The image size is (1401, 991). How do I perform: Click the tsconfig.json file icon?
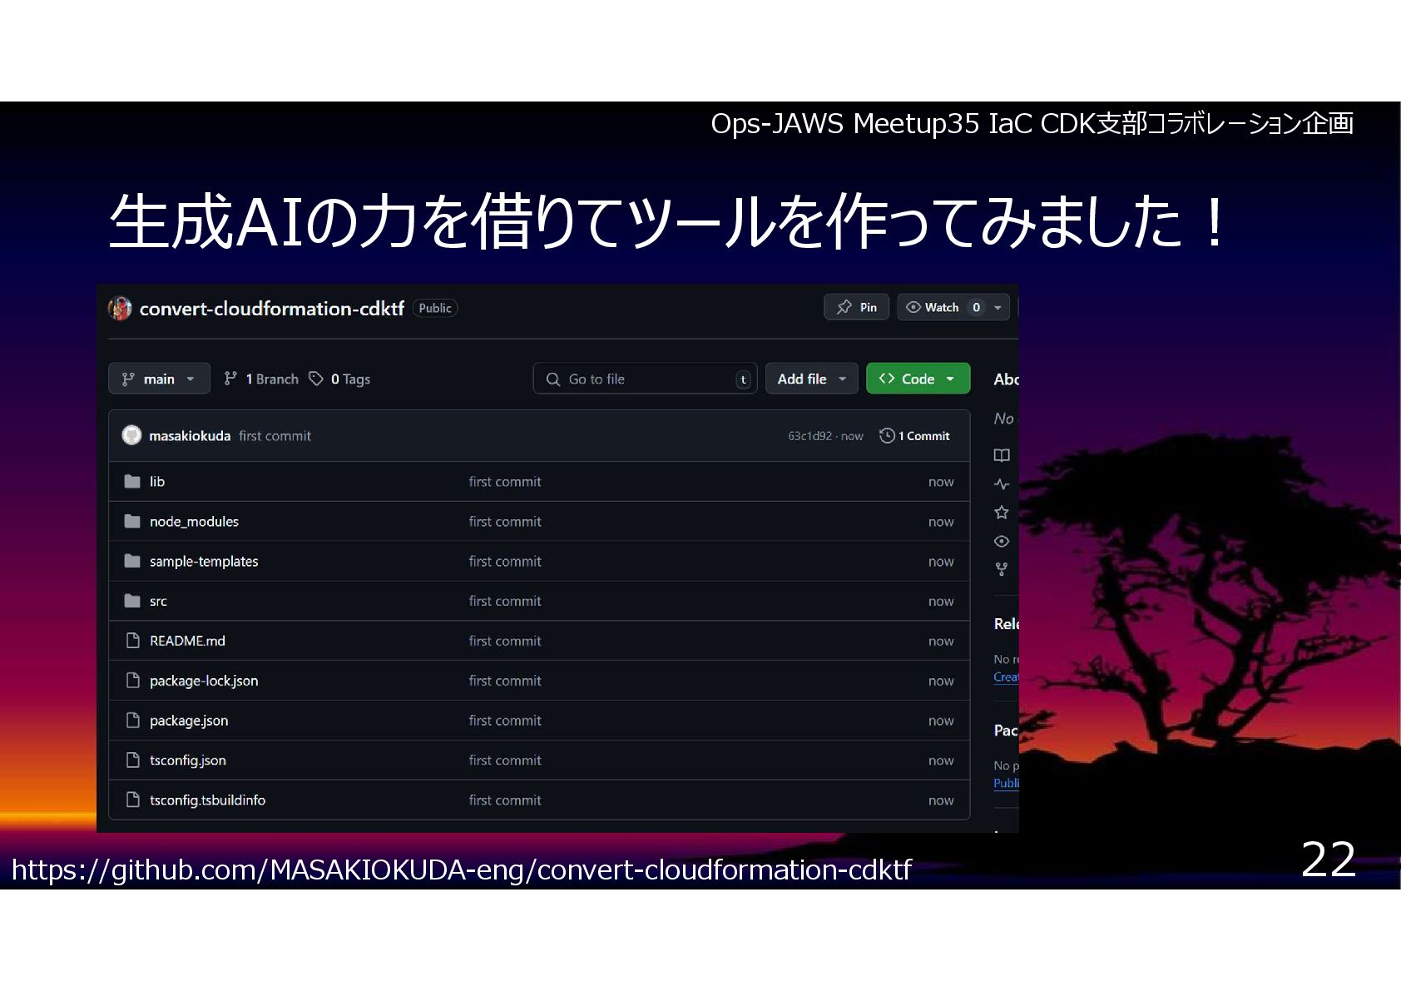[132, 761]
